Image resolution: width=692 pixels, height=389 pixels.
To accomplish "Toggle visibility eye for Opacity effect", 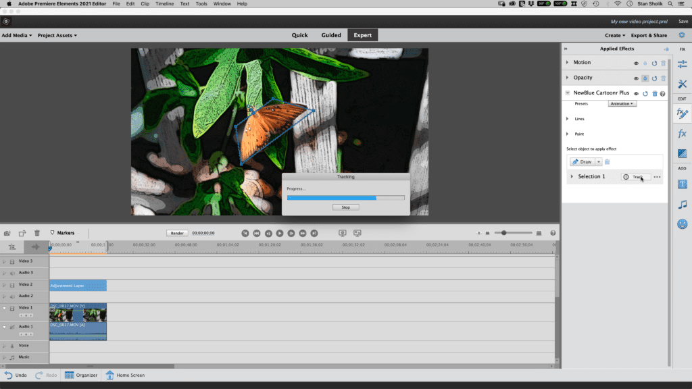I will pyautogui.click(x=636, y=78).
